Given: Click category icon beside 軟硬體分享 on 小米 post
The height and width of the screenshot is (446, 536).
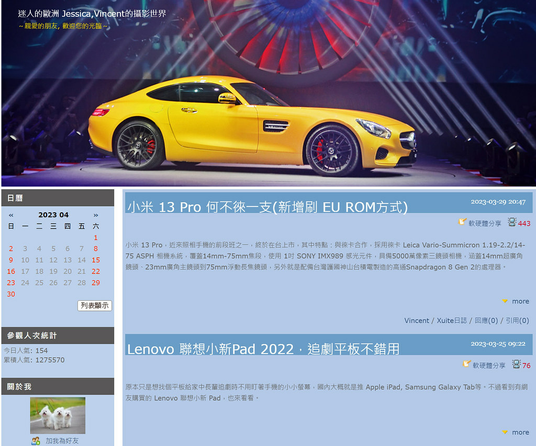Looking at the screenshot, I should tap(462, 222).
